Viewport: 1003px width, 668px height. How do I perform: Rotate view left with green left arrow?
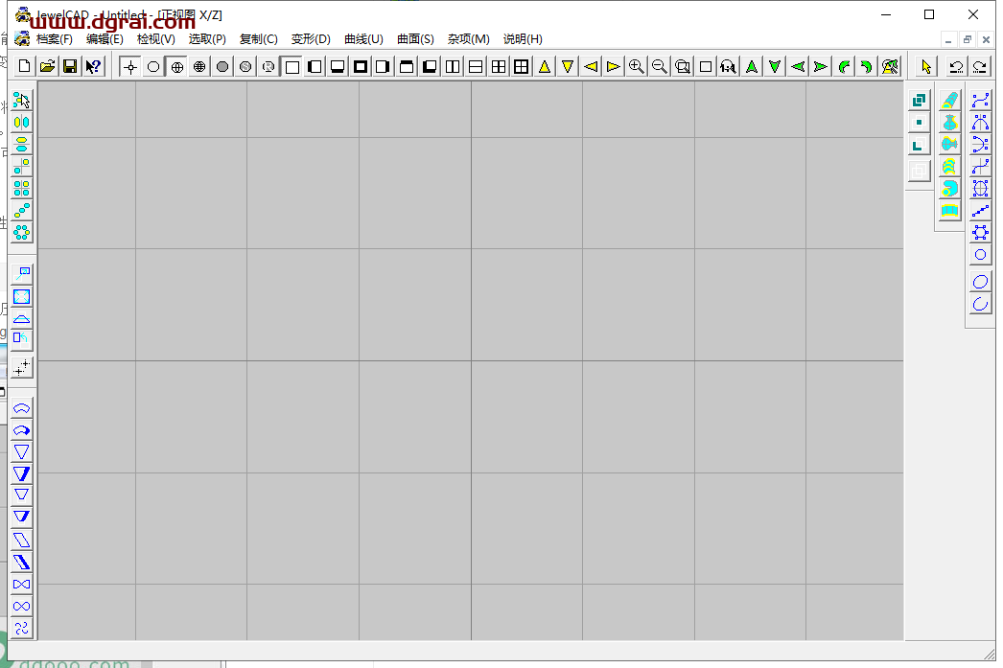coord(798,66)
